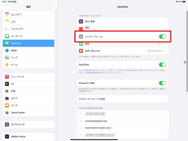Click the right-side vertical scrollbar
The image size is (188, 141).
click(187, 51)
